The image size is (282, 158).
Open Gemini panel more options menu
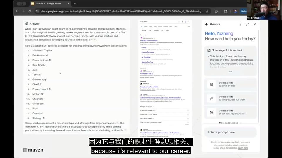coord(240,24)
